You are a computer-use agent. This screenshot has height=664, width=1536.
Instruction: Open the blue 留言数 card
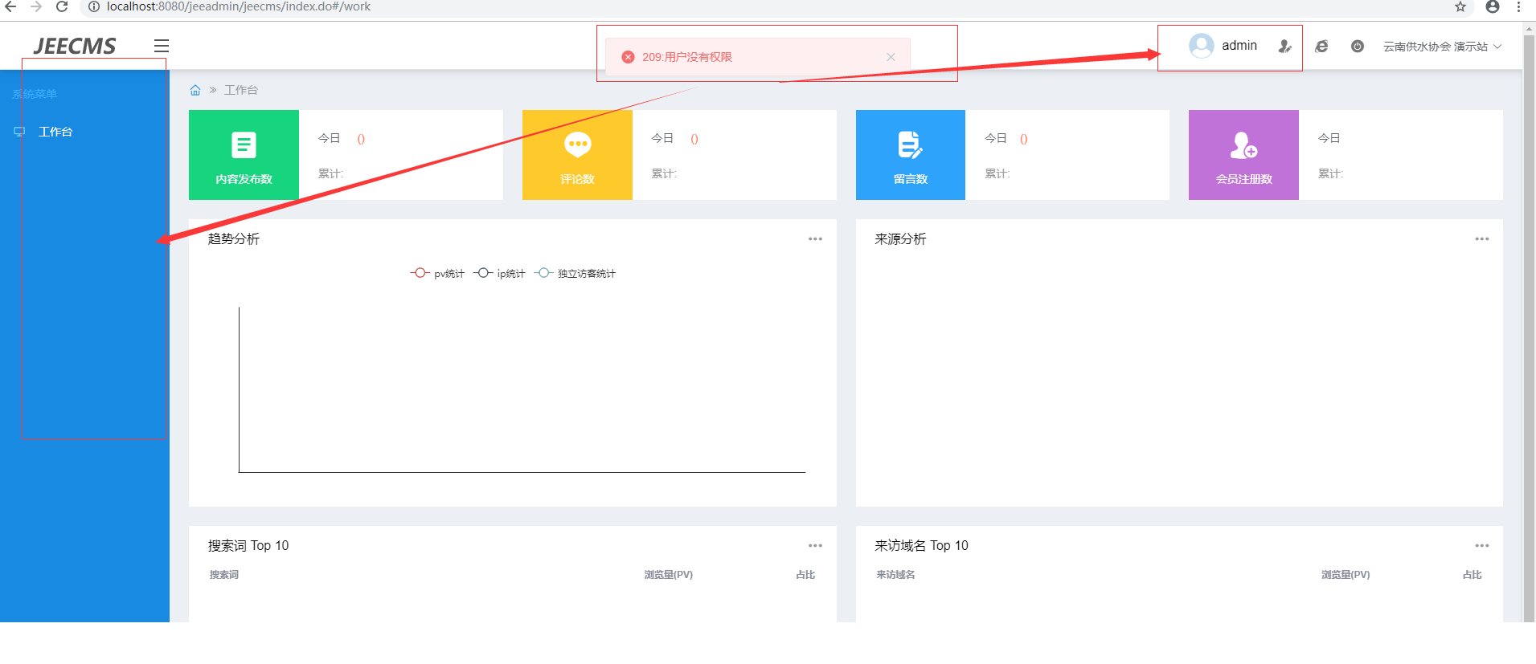911,155
